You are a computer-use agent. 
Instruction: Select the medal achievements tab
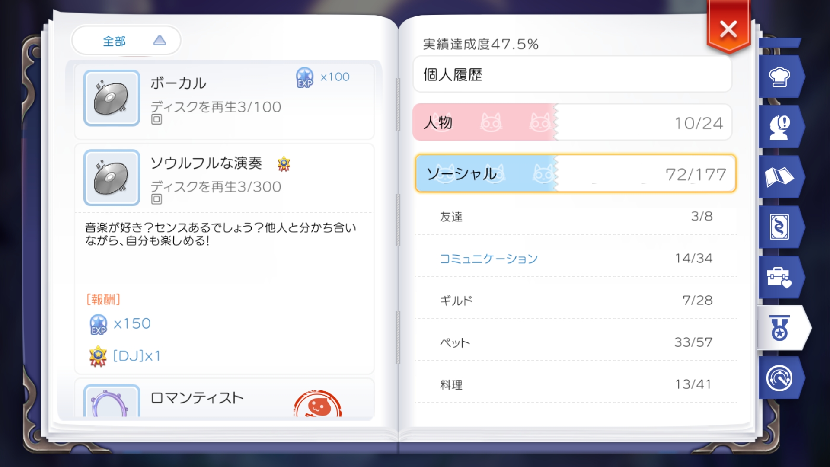780,328
